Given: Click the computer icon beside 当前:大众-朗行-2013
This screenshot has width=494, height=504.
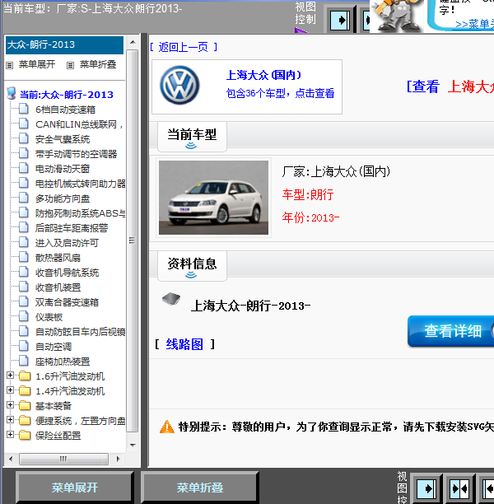Looking at the screenshot, I should pos(12,94).
